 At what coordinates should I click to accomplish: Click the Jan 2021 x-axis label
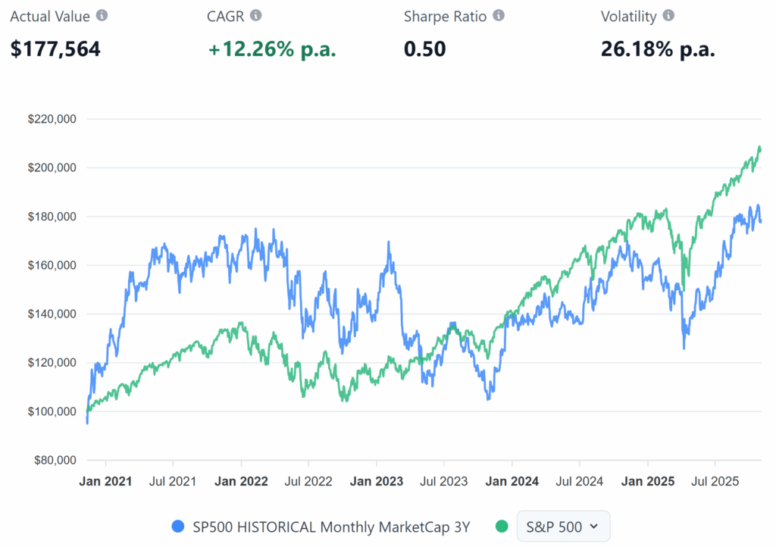106,481
